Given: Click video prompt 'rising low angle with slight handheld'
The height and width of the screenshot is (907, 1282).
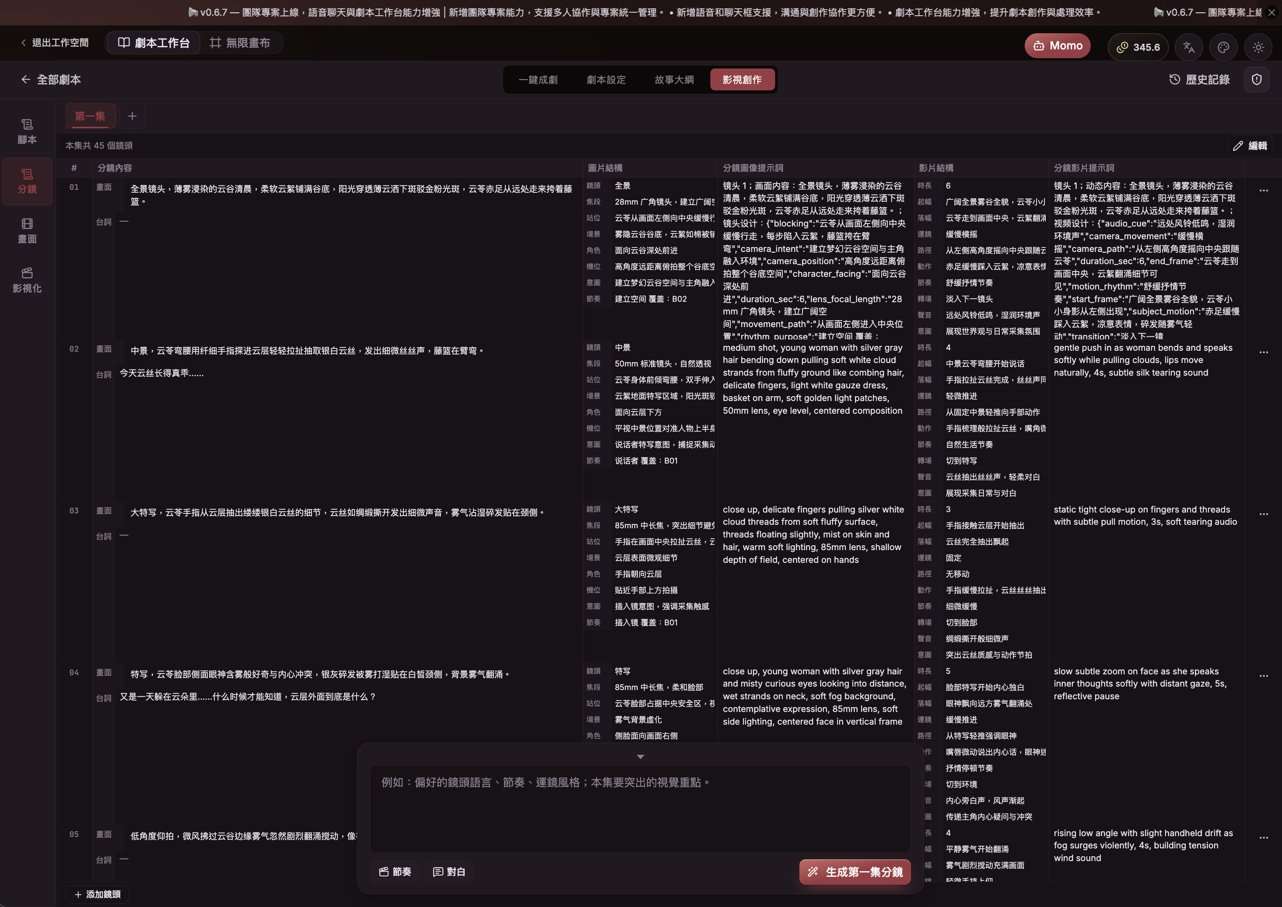Looking at the screenshot, I should 1143,846.
